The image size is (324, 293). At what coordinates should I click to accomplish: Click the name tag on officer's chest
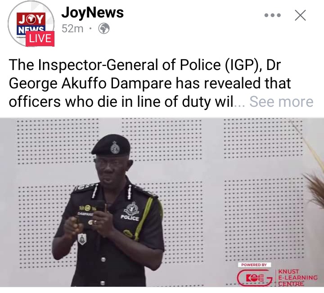[85, 214]
